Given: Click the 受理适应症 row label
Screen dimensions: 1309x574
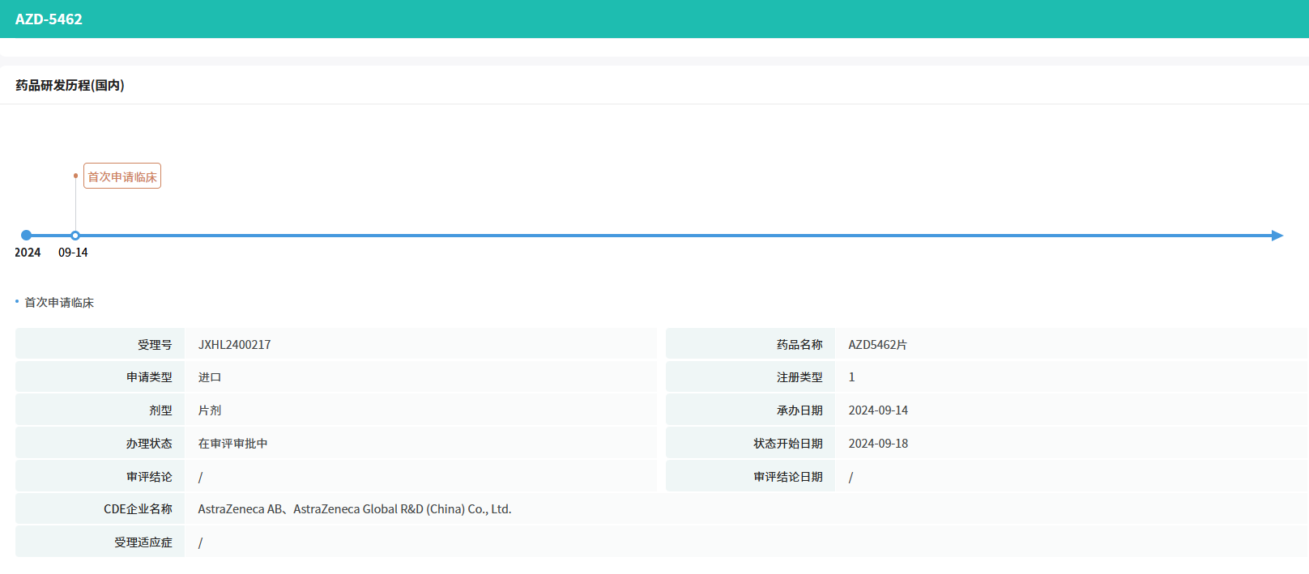Looking at the screenshot, I should (x=143, y=542).
